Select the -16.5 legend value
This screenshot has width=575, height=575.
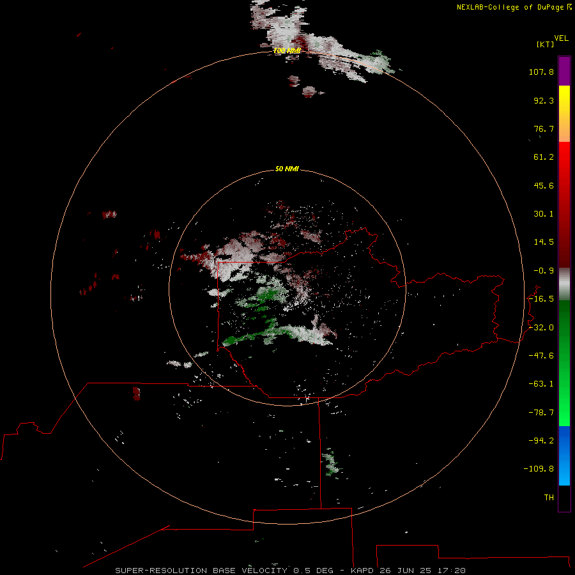tap(541, 299)
